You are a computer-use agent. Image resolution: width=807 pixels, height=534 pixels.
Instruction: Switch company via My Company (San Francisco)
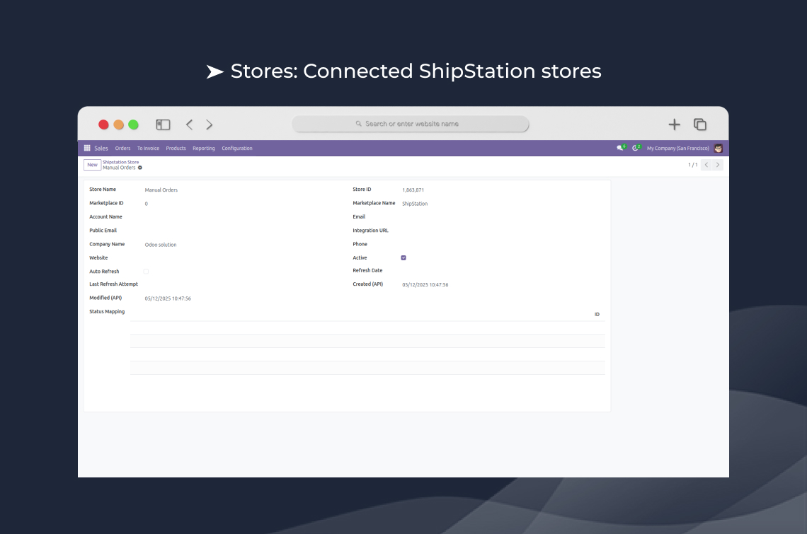pos(678,148)
